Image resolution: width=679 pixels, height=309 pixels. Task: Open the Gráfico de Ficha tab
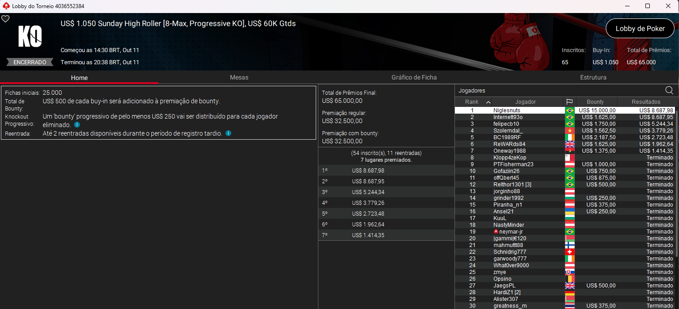click(414, 77)
